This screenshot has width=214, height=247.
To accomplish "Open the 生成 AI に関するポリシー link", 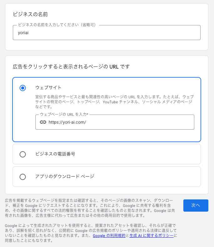I will coord(151,235).
